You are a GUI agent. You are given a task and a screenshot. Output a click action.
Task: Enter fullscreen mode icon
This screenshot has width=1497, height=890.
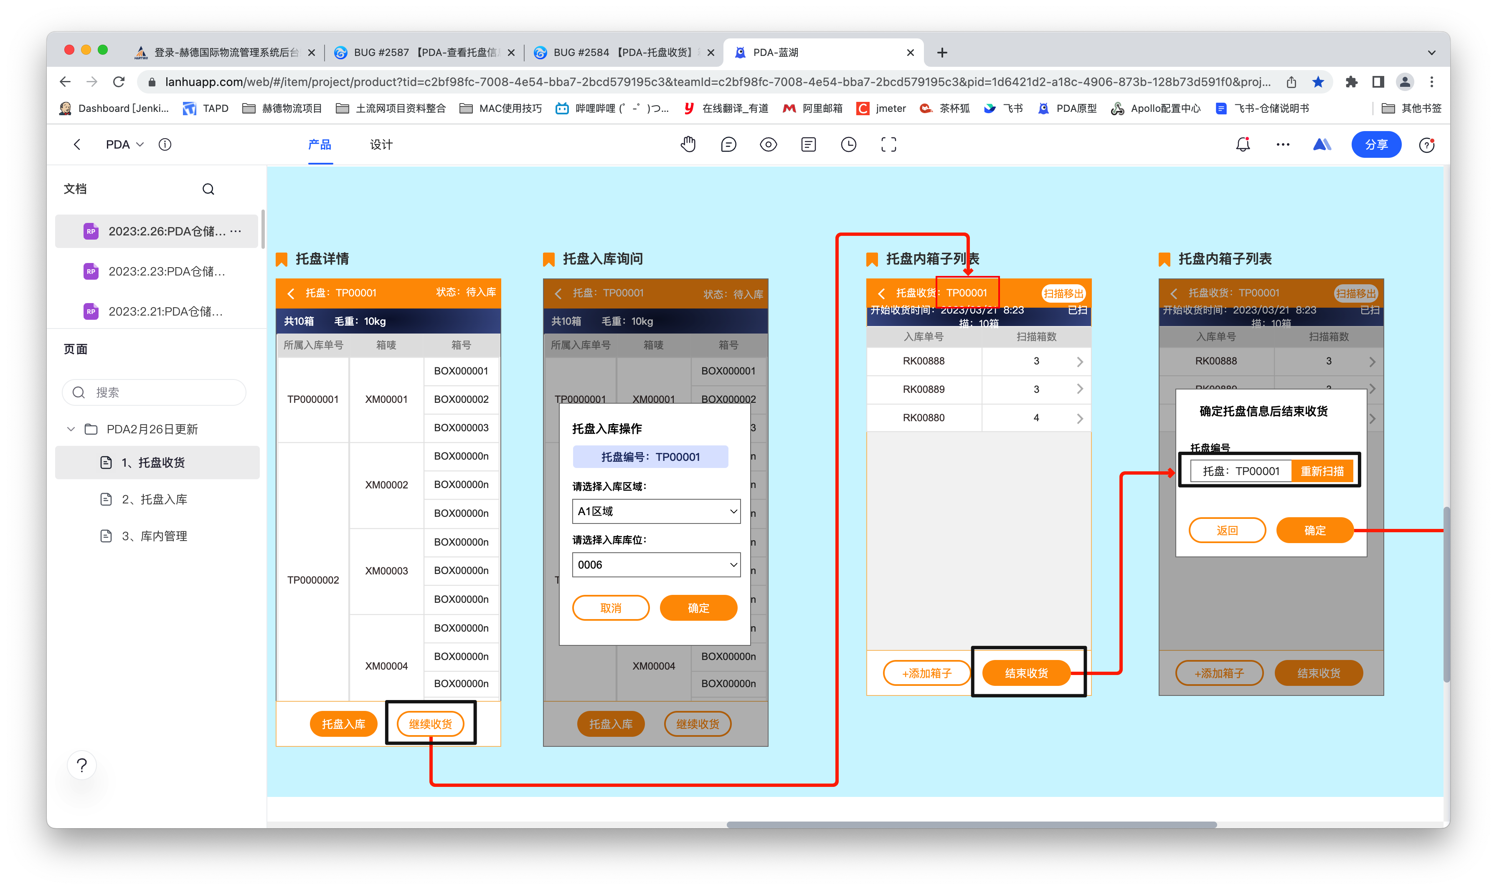(888, 144)
